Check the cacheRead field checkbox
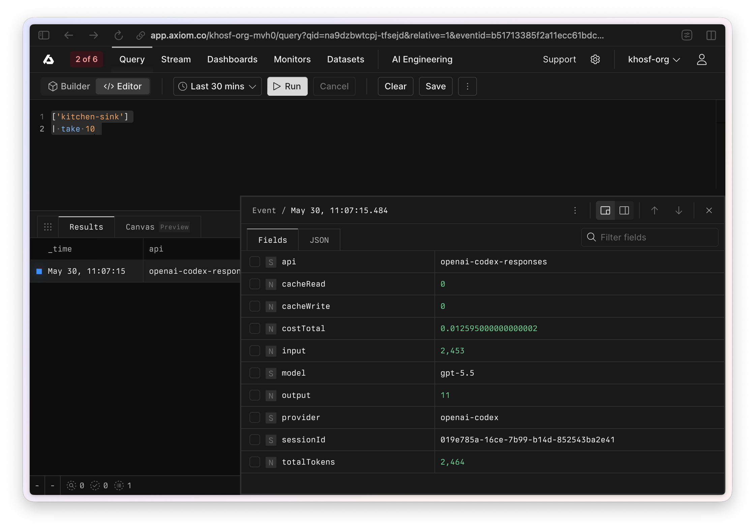The image size is (755, 530). [x=255, y=284]
